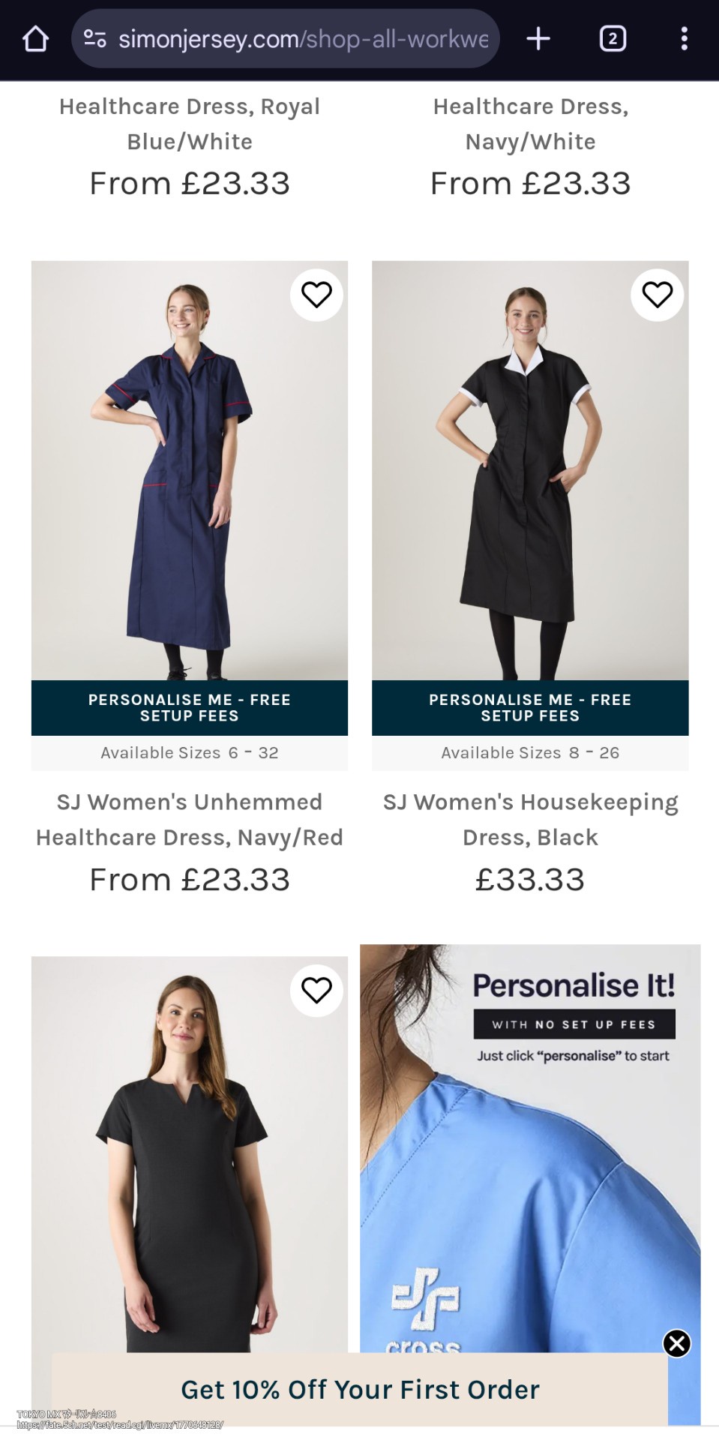This screenshot has height=1440, width=719.
Task: Favorite the Navy/Red Healthcare Dress with heart
Action: (x=316, y=295)
